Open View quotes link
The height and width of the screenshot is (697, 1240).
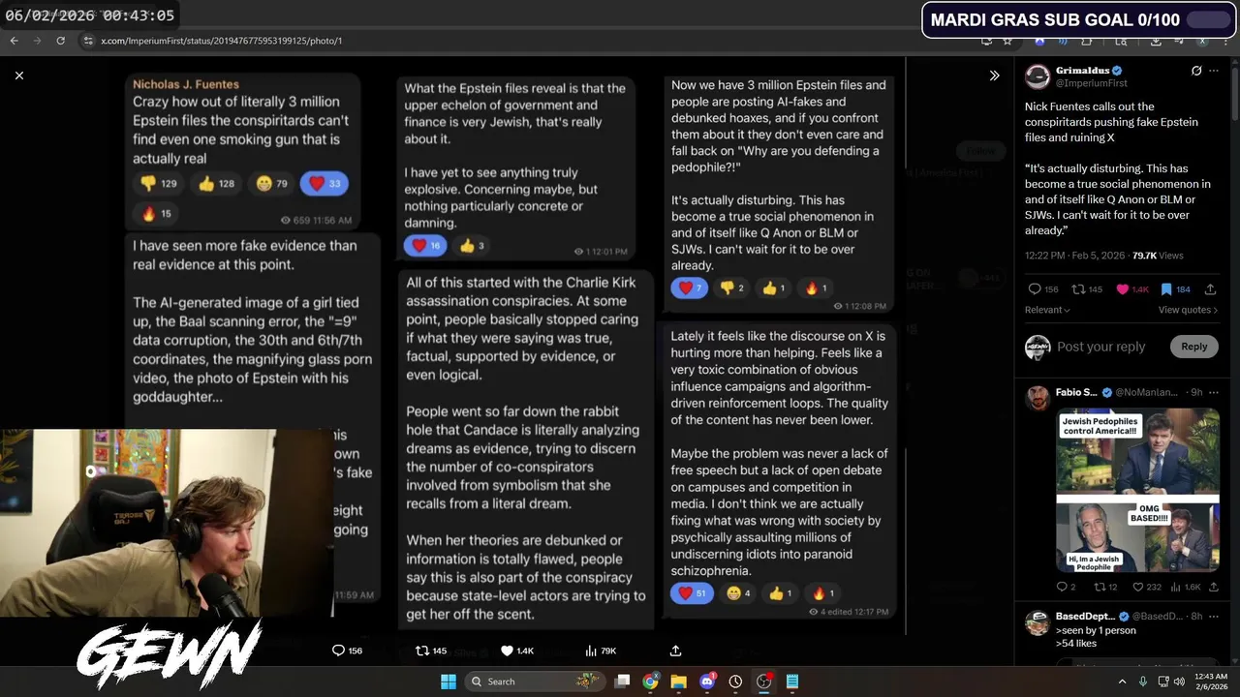(1188, 310)
